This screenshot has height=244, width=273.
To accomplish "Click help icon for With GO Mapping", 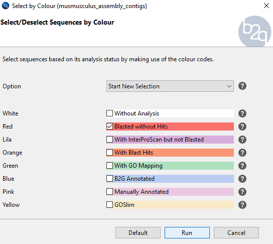I will tap(242, 166).
